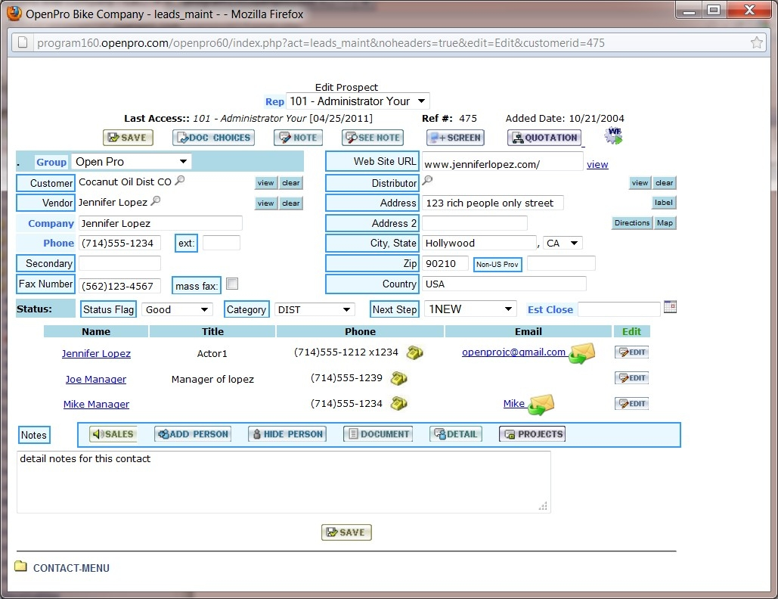Image resolution: width=778 pixels, height=599 pixels.
Task: Expand the Group dropdown
Action: 132,162
